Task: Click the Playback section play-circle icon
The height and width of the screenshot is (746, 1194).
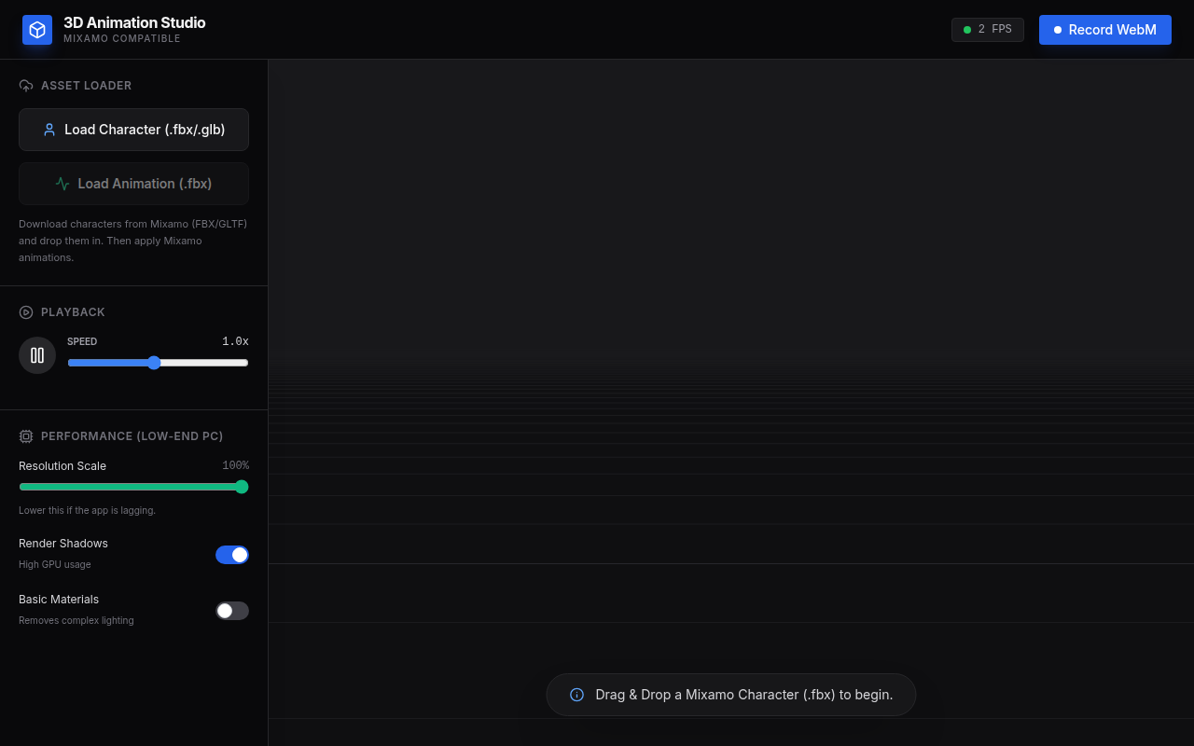Action: click(26, 312)
